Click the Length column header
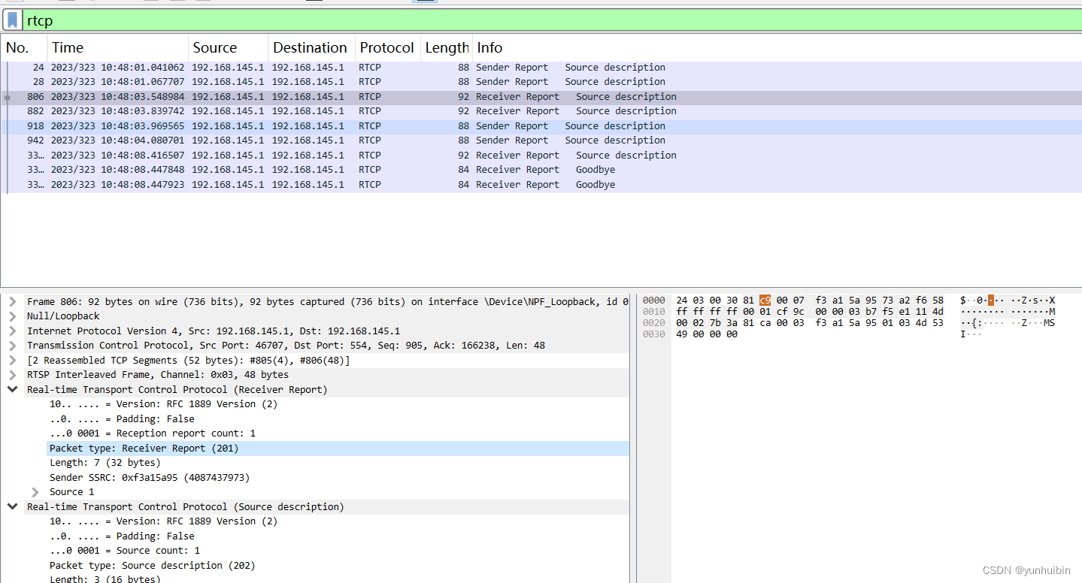This screenshot has width=1082, height=583. pyautogui.click(x=447, y=47)
